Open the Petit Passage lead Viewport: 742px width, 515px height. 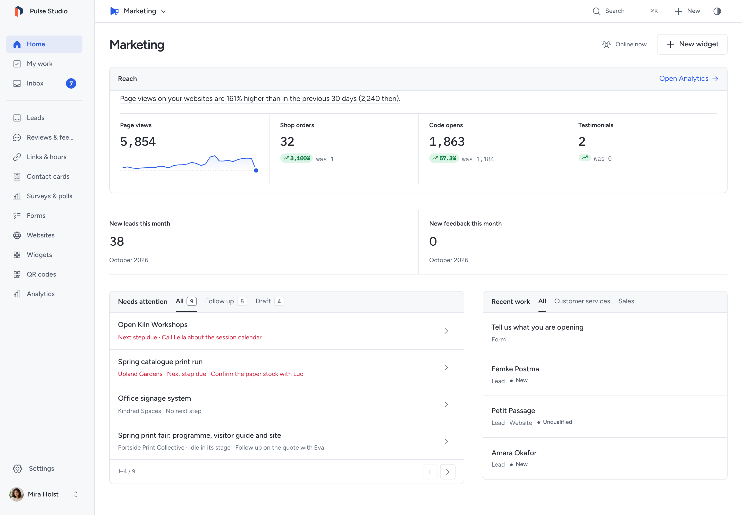(x=605, y=417)
